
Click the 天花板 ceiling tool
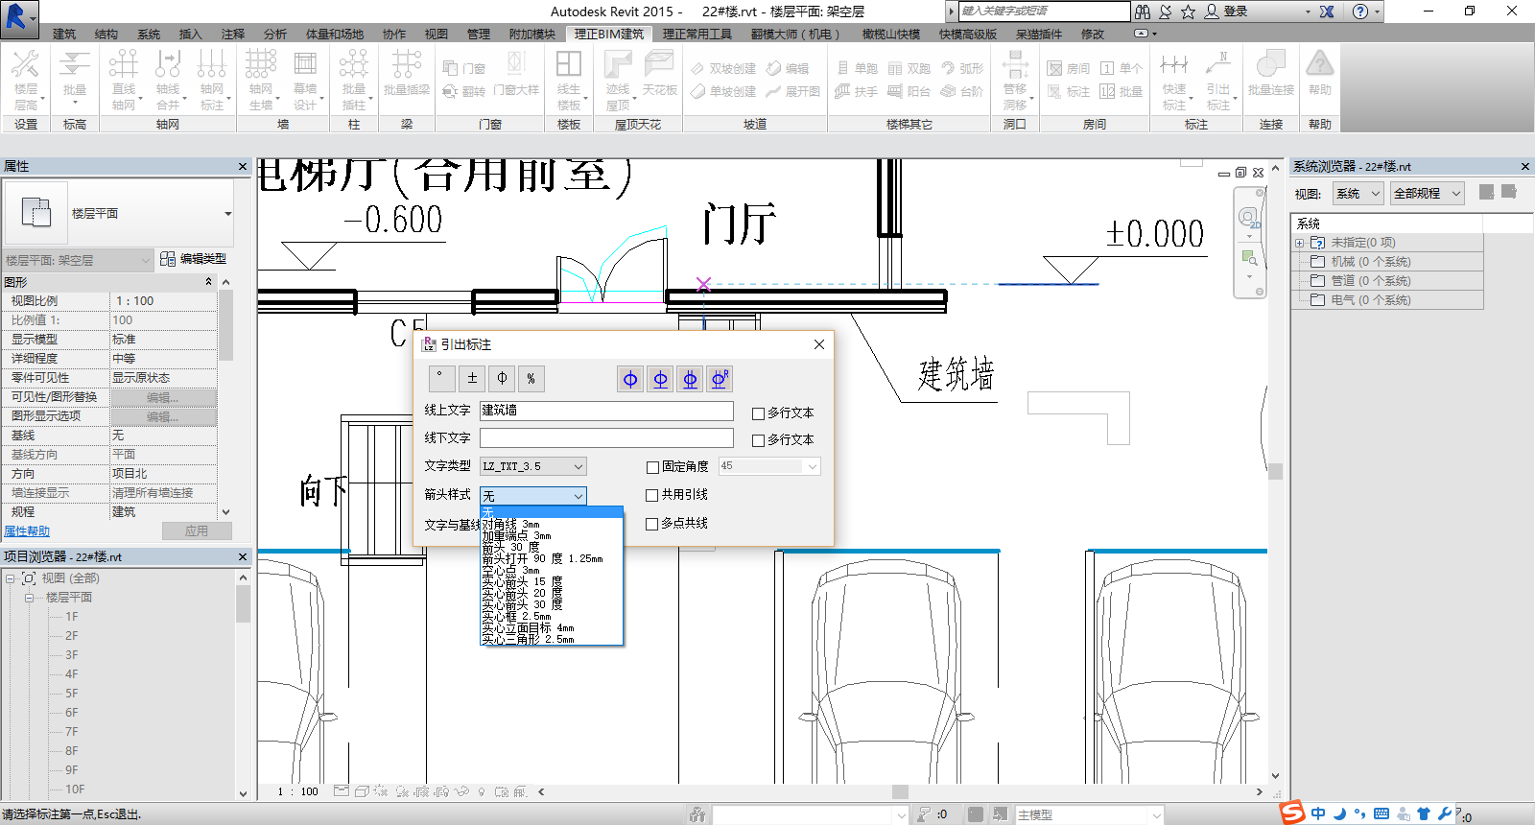(x=660, y=73)
